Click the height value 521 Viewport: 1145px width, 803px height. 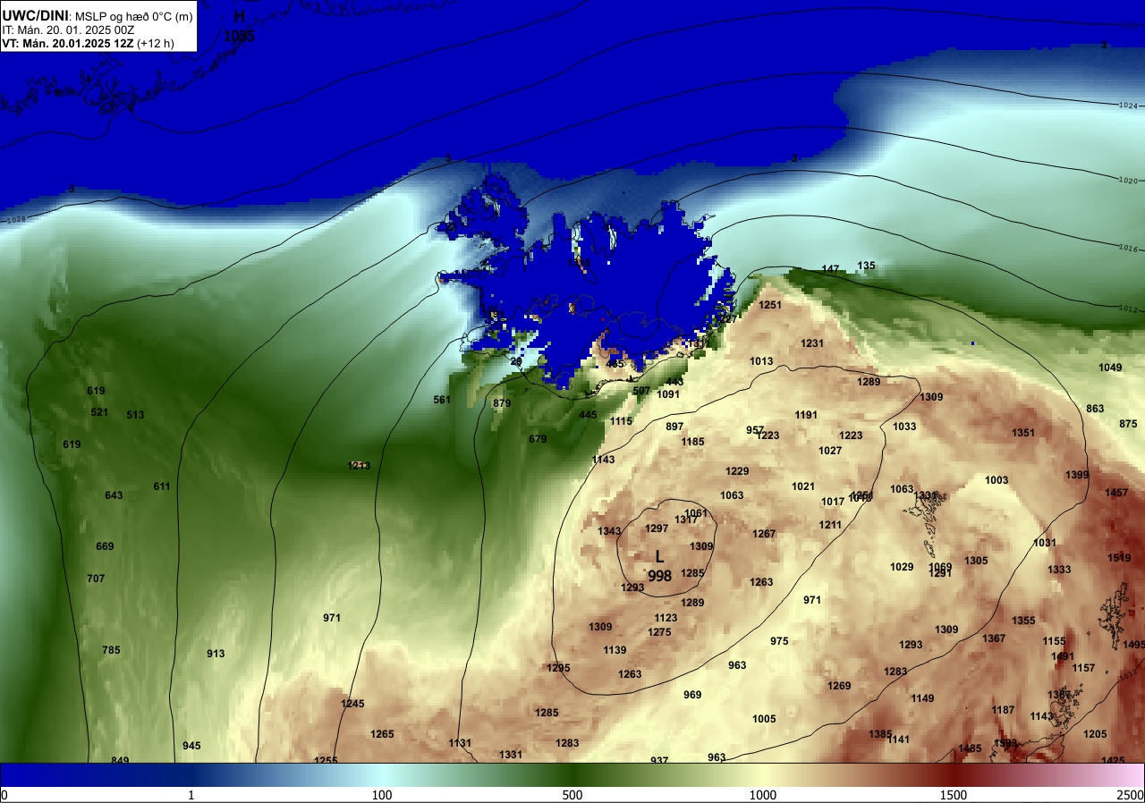(99, 412)
